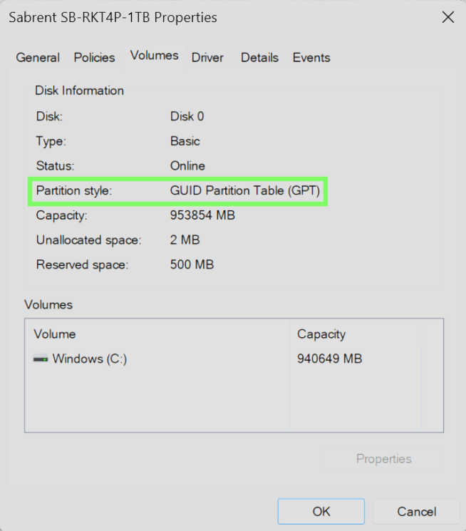Select the Windows (C:) volume row
The image size is (466, 531).
coord(90,359)
